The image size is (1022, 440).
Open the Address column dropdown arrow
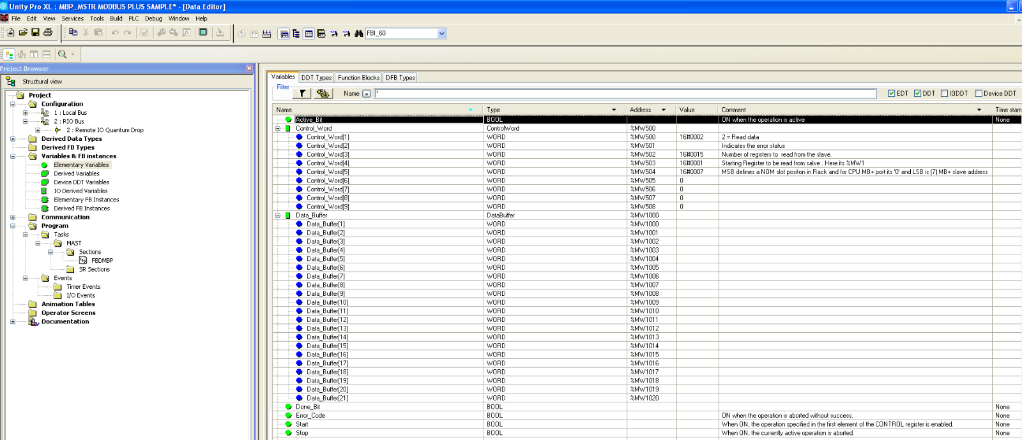tap(664, 110)
